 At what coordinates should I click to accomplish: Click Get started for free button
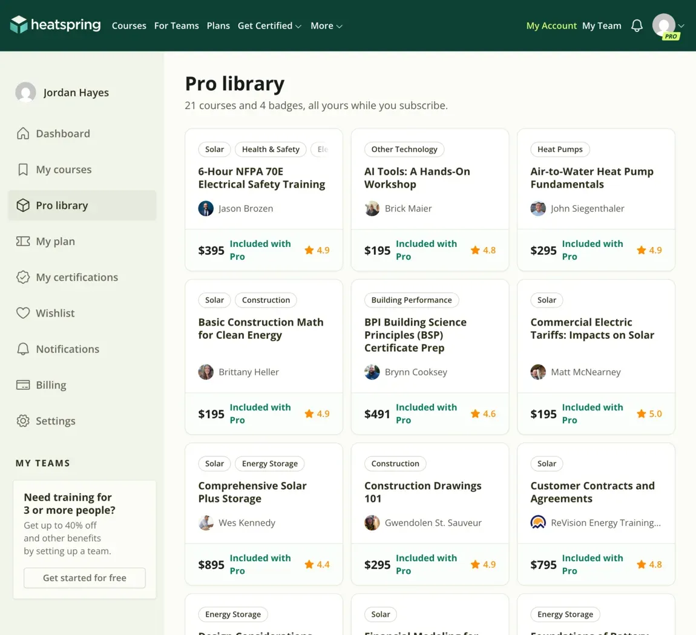(x=85, y=577)
